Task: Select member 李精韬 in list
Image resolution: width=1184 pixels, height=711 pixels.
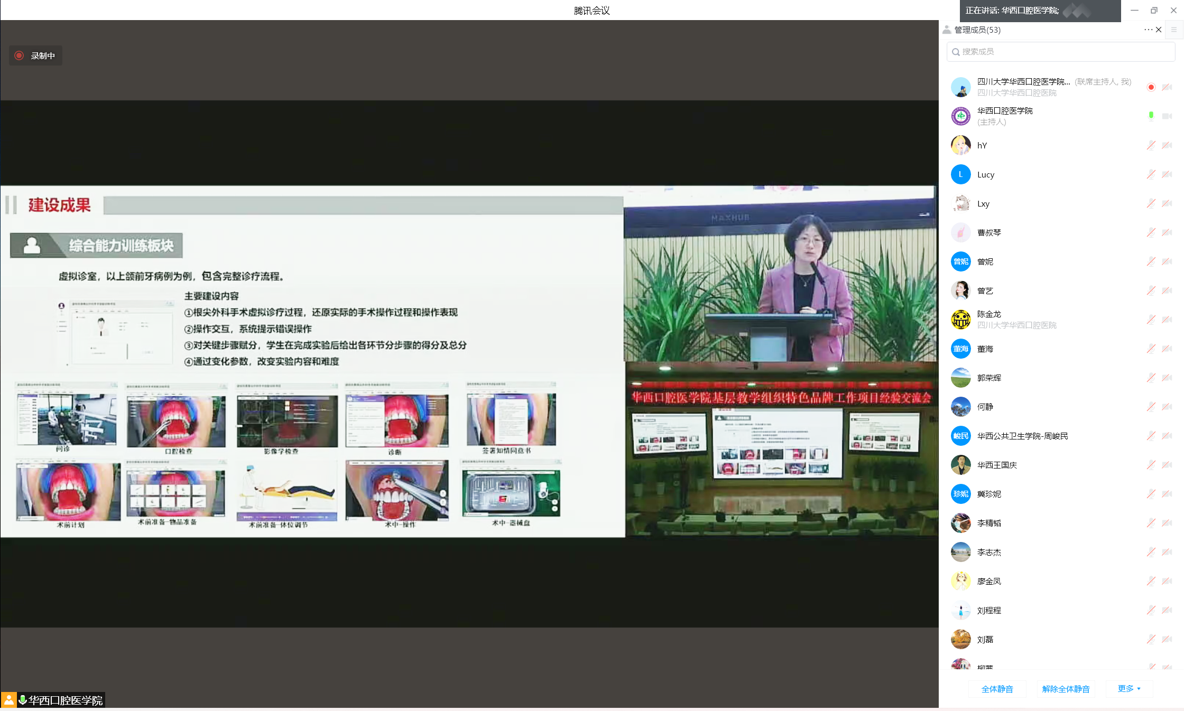Action: pos(1061,523)
